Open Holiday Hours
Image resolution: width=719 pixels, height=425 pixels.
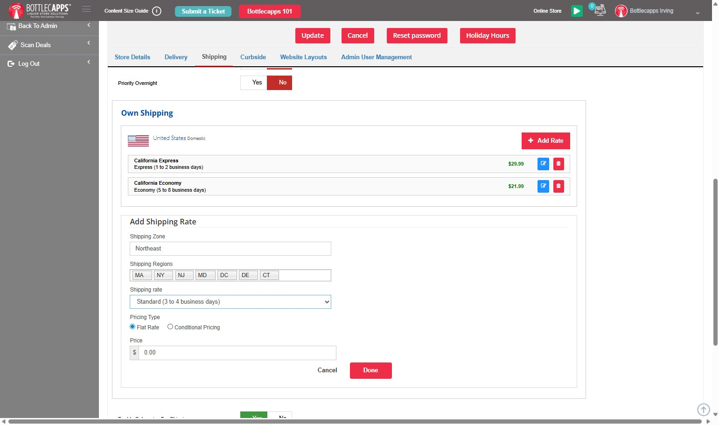(x=488, y=35)
